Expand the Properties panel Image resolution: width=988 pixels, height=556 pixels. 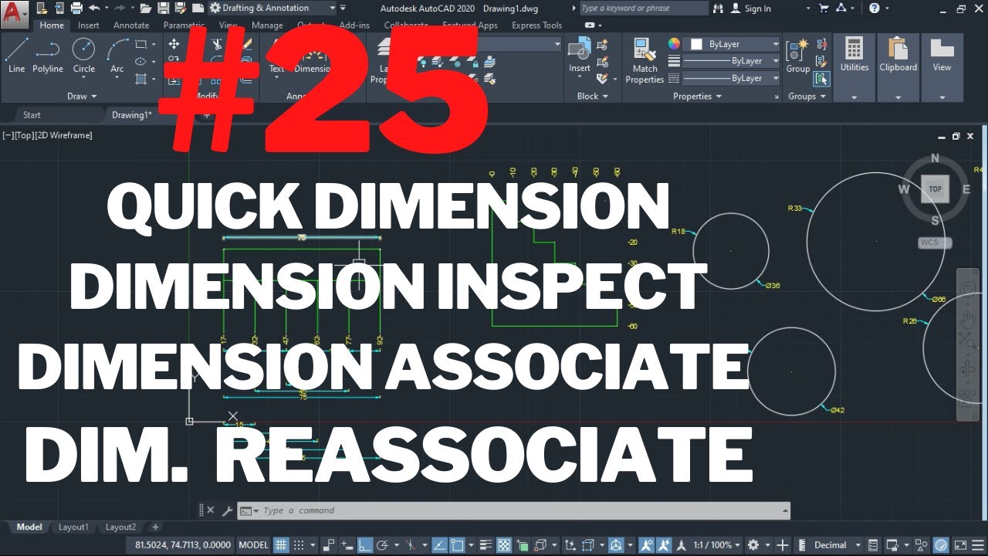697,97
